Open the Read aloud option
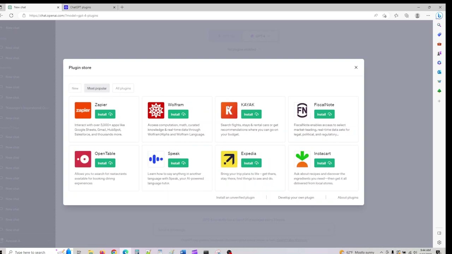Screen dimensions: 452x254 tap(376, 16)
